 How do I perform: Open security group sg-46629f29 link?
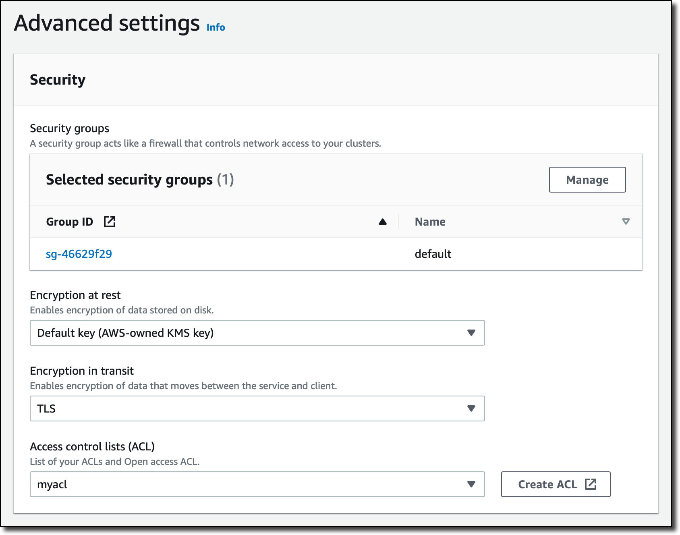point(79,254)
